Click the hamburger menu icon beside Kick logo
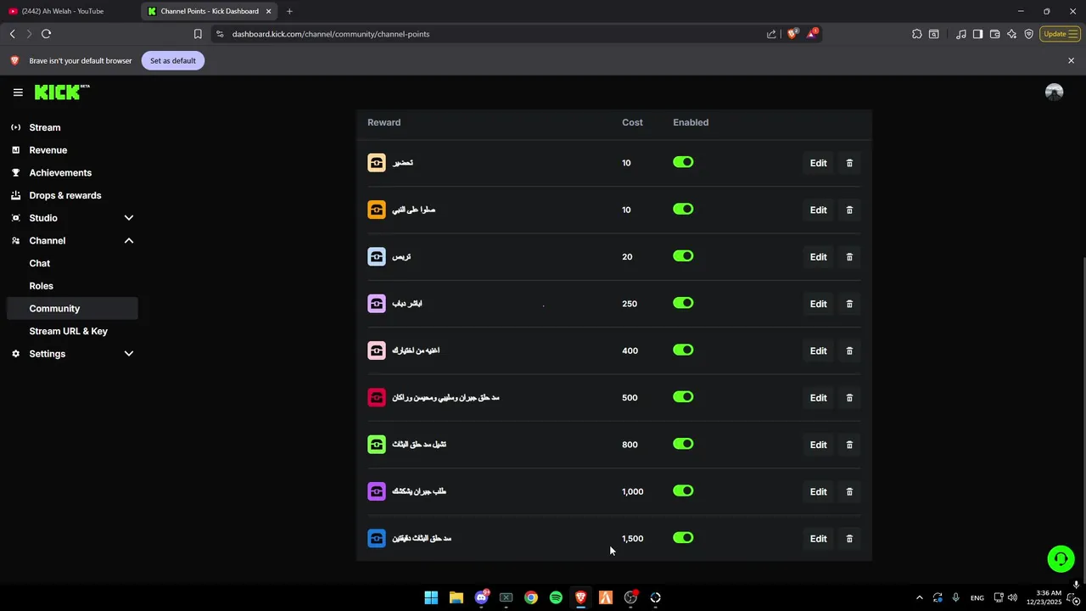 (18, 92)
